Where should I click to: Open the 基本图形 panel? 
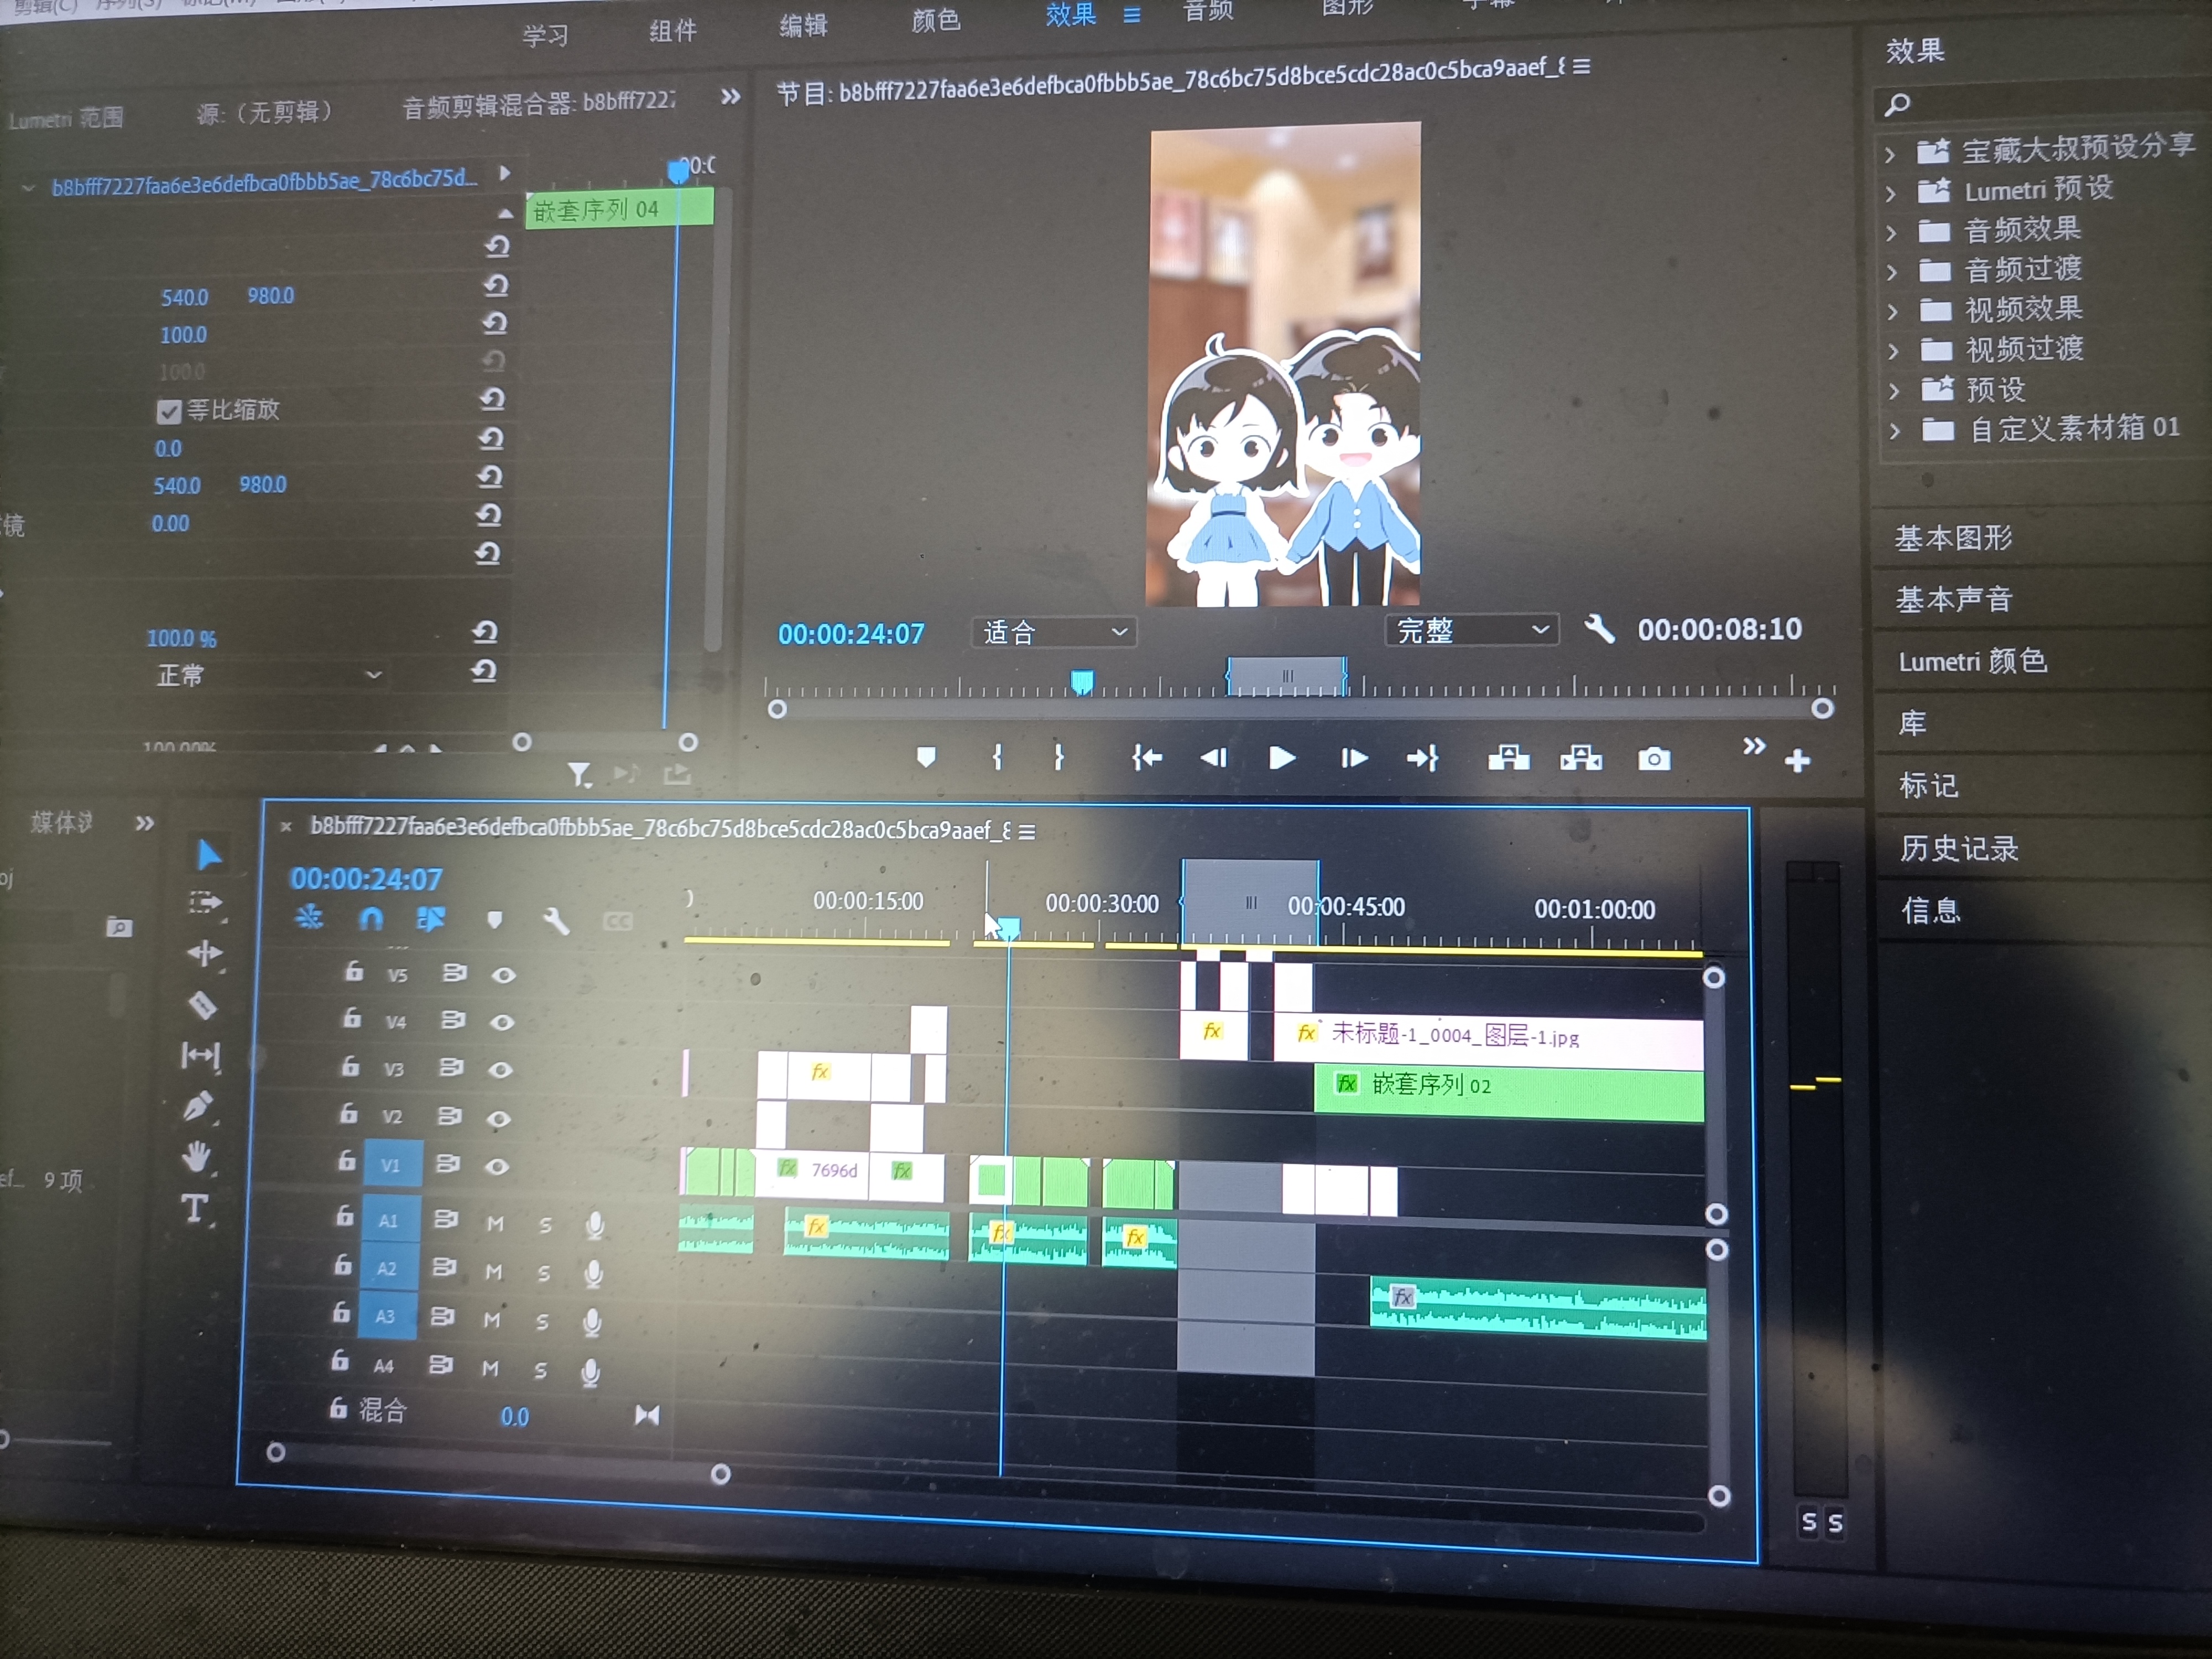pyautogui.click(x=1953, y=538)
